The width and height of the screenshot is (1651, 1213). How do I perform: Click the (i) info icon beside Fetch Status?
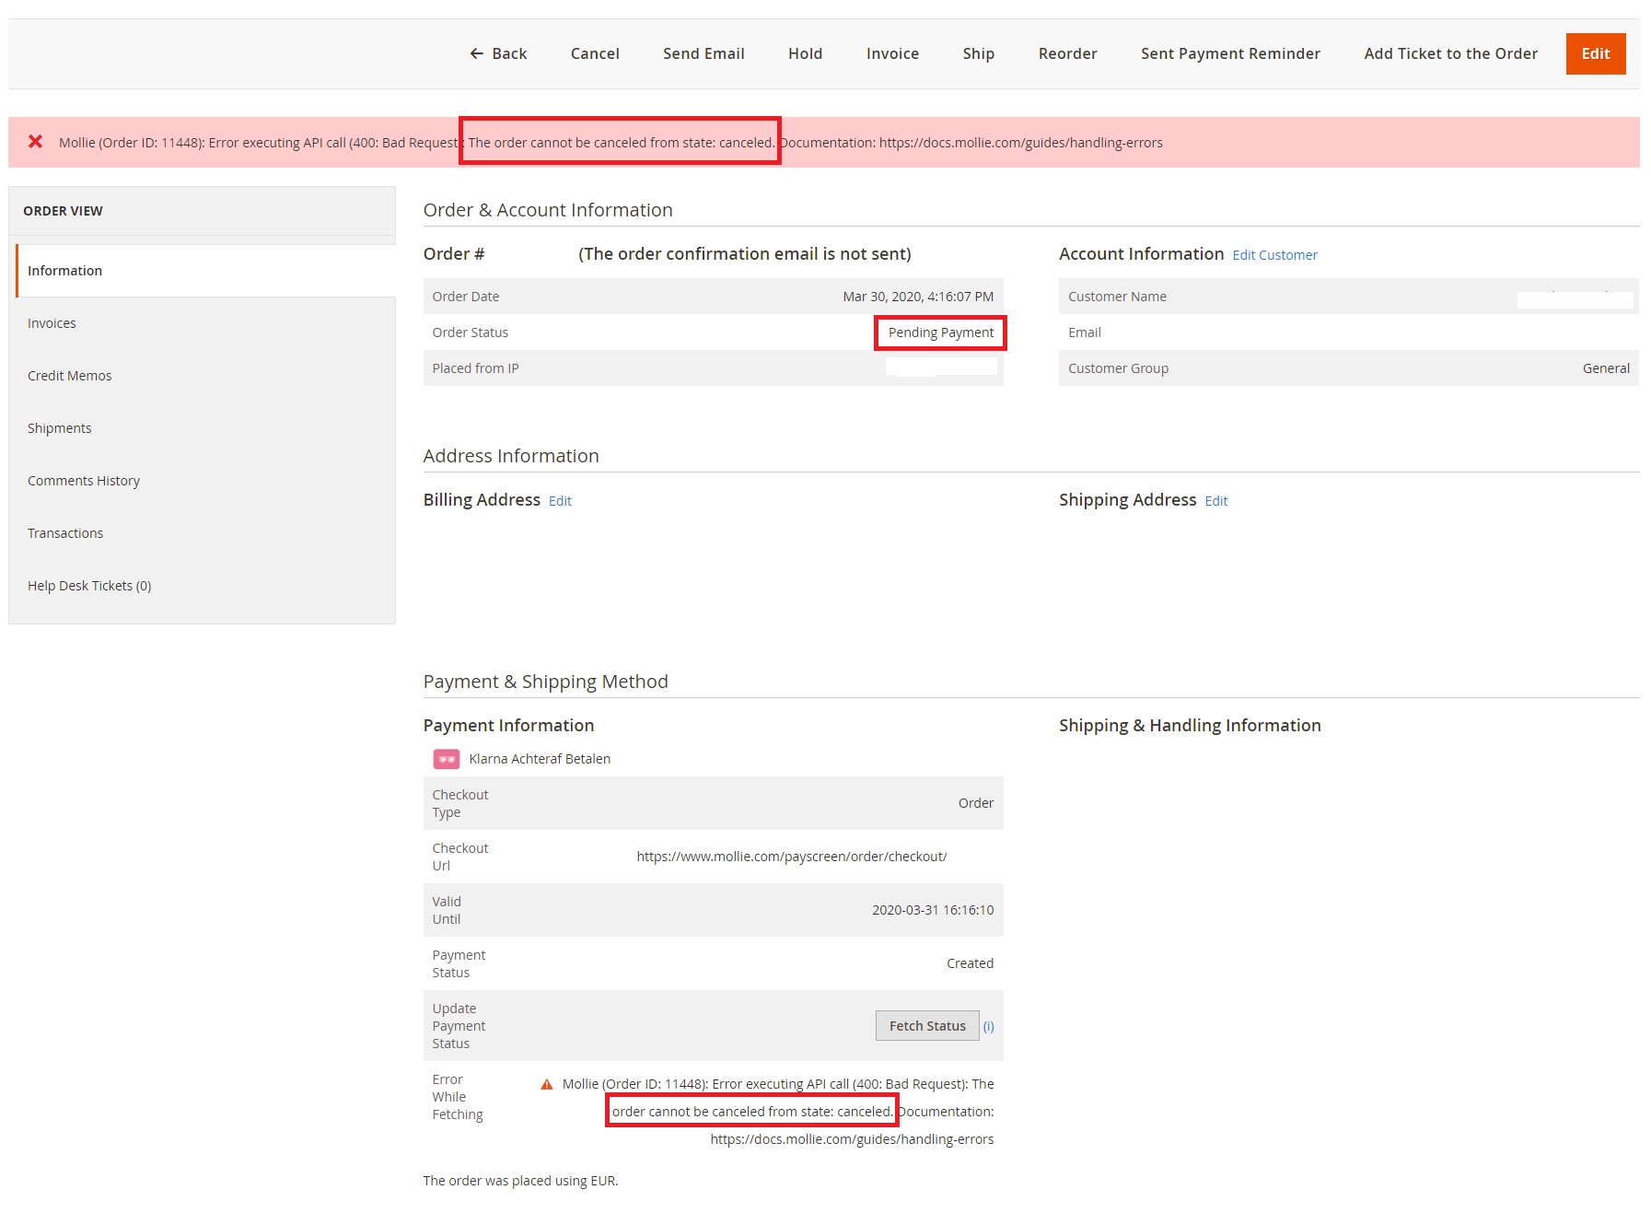[989, 1025]
